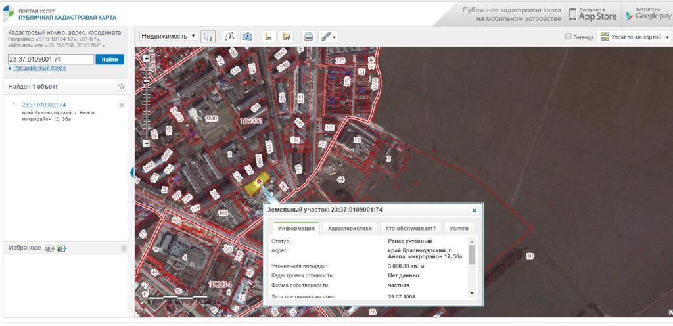Switch to the Характеристики tab

(350, 228)
